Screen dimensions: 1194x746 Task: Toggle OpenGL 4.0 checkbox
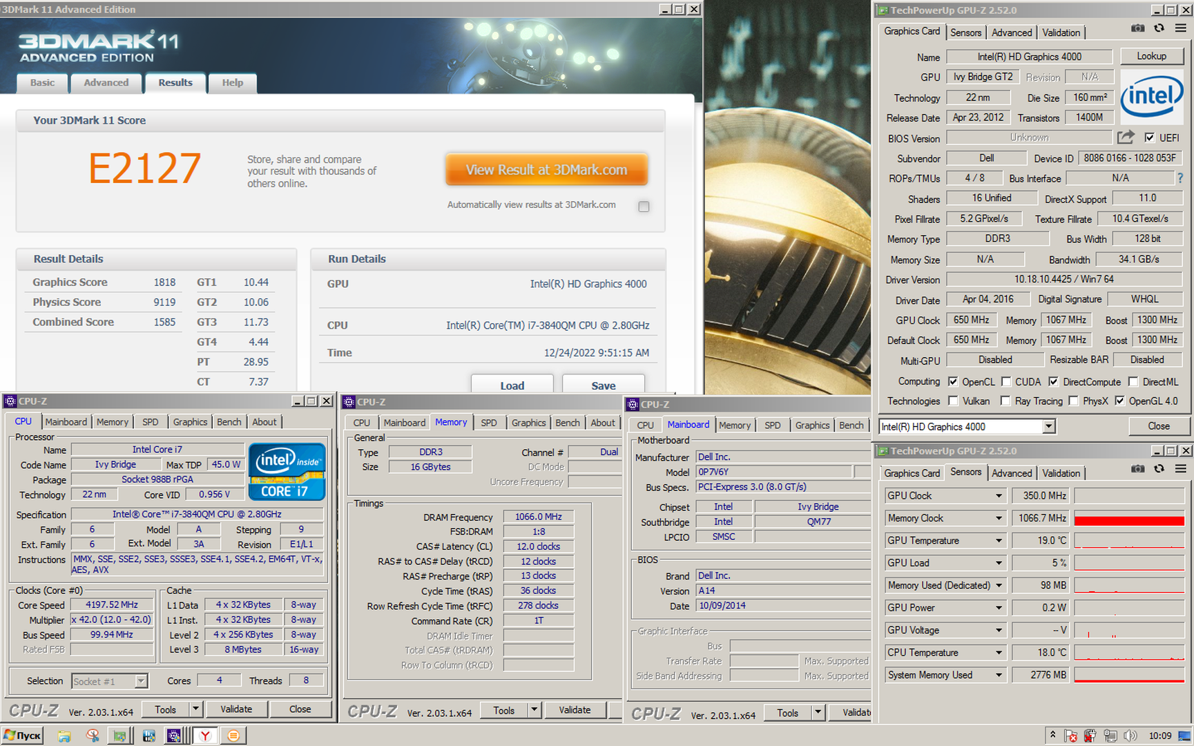pyautogui.click(x=1119, y=401)
